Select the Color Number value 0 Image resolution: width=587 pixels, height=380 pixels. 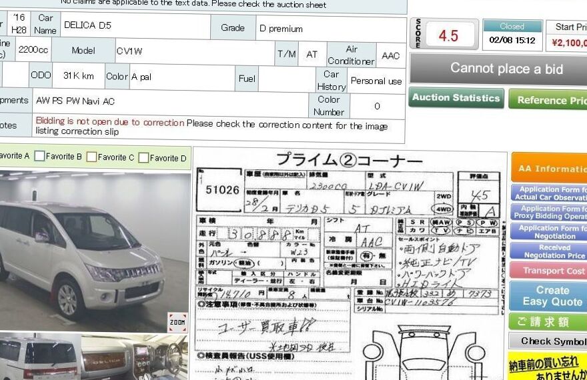(x=377, y=106)
